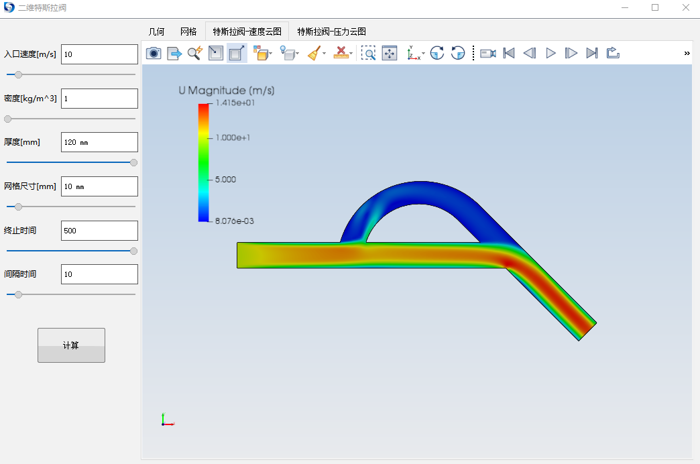Click the reset camera four-arrows icon
The width and height of the screenshot is (700, 464).
(x=390, y=54)
